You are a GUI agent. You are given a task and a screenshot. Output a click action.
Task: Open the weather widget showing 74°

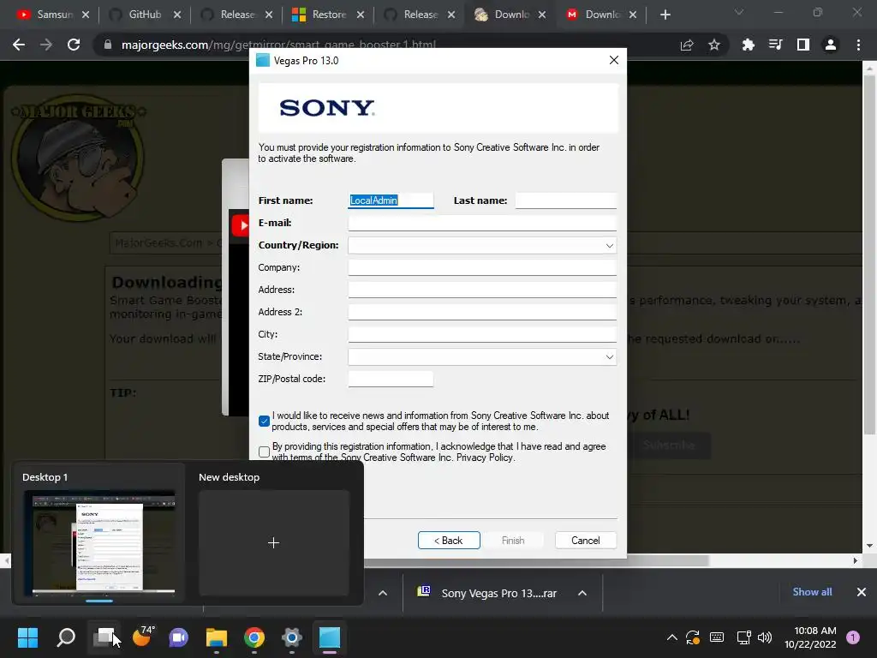143,637
